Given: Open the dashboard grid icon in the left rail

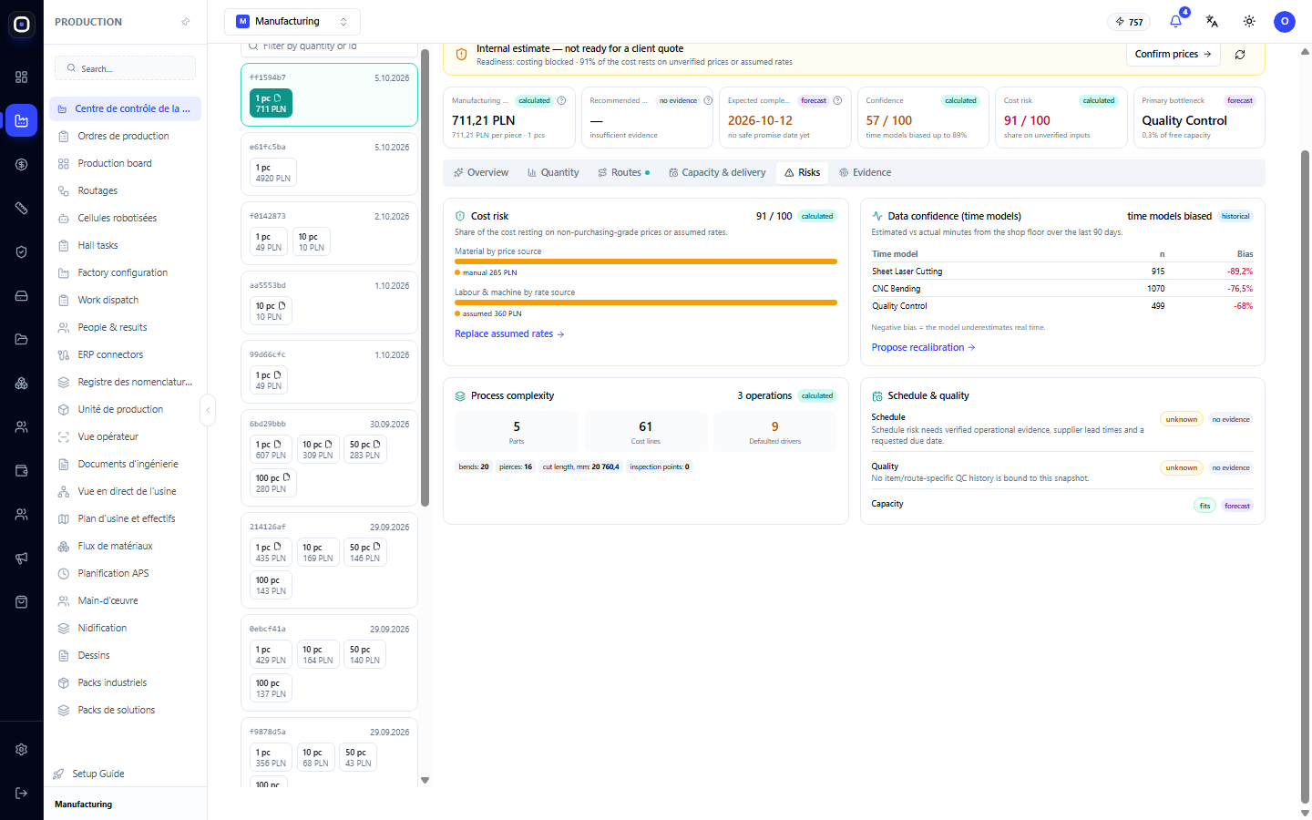Looking at the screenshot, I should pos(22,77).
